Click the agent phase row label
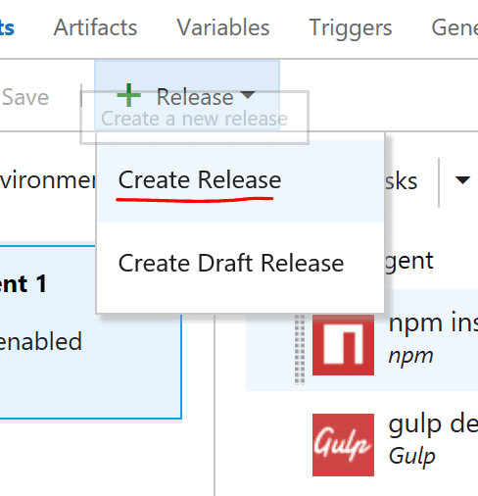Viewport: 478px width, 496px height. (409, 262)
